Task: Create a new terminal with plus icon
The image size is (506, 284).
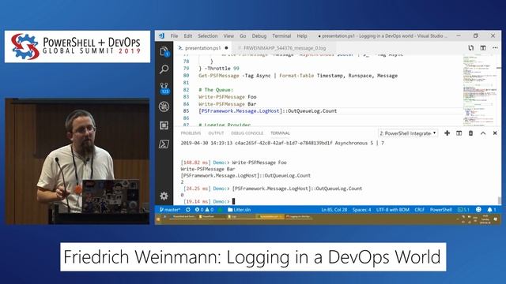Action: (x=447, y=133)
